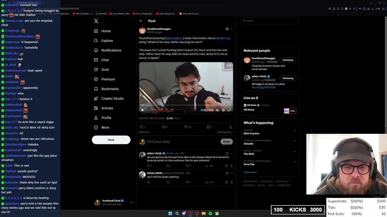387x217 pixels.
Task: Like aiden's comment
Action: pos(187,166)
